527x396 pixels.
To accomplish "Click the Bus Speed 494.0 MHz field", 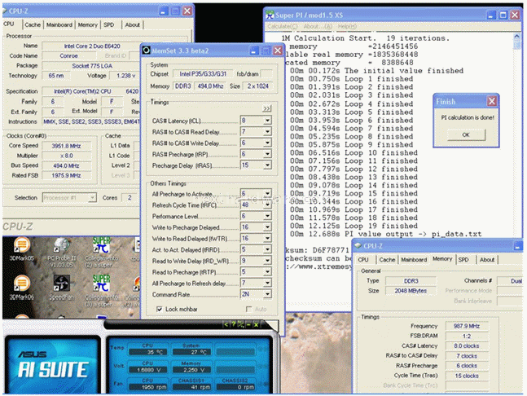I will tap(66, 165).
